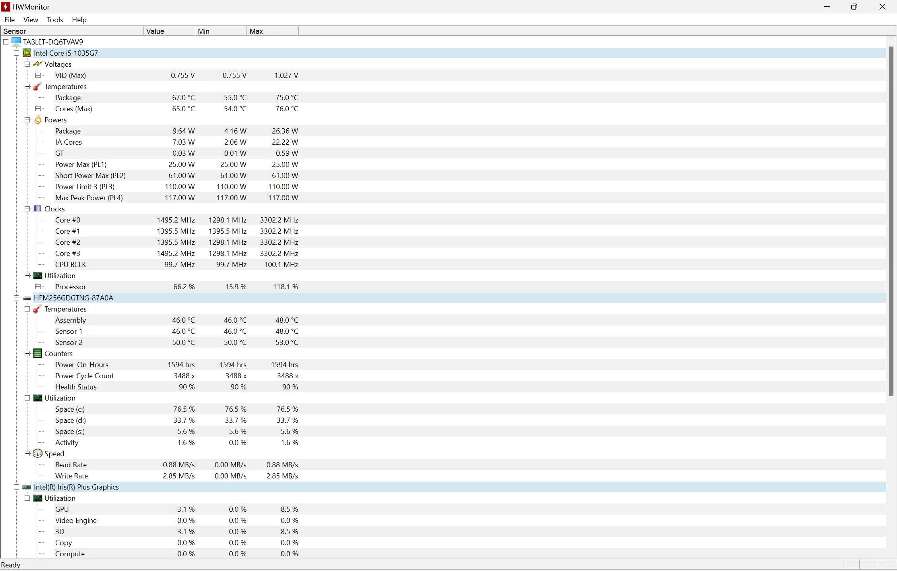Select the Value column header
The image size is (897, 571).
[x=168, y=30]
